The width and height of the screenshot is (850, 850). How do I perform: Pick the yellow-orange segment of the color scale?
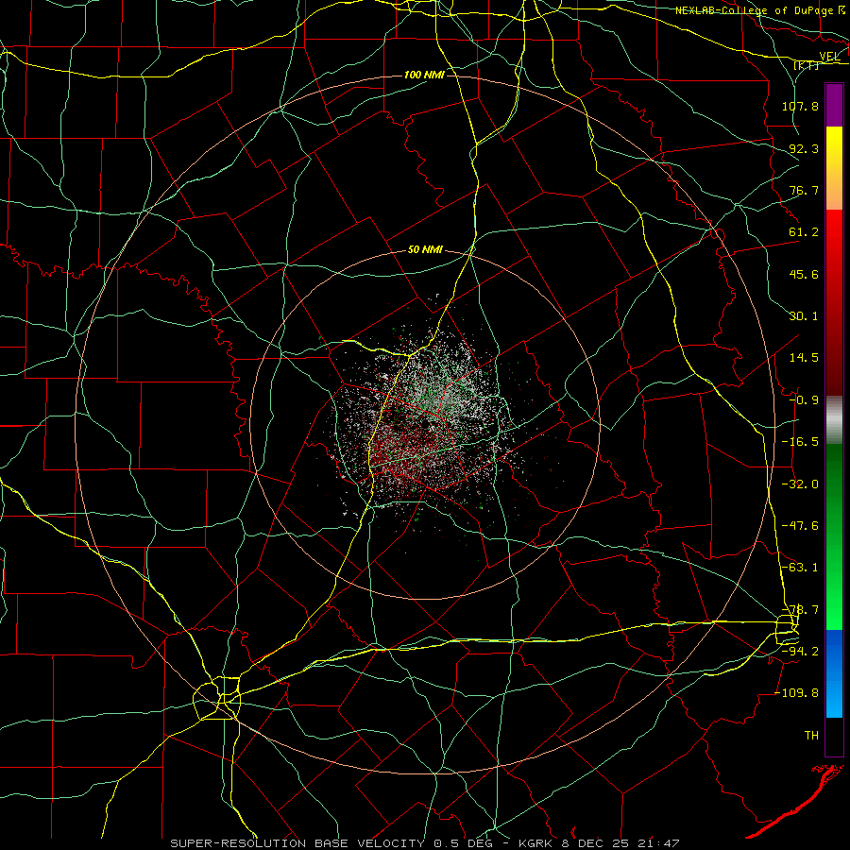point(834,168)
